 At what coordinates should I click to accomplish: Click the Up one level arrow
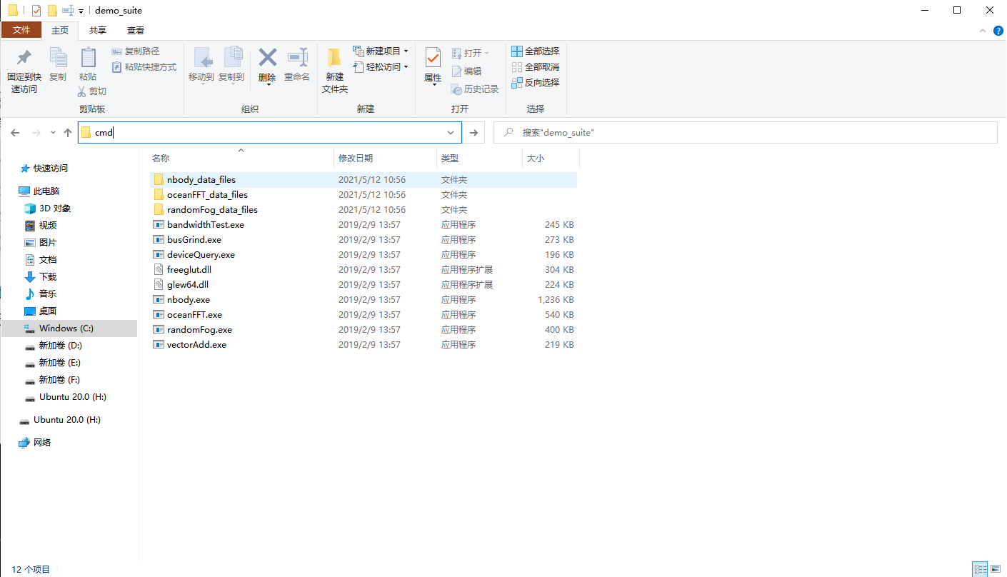tap(68, 133)
